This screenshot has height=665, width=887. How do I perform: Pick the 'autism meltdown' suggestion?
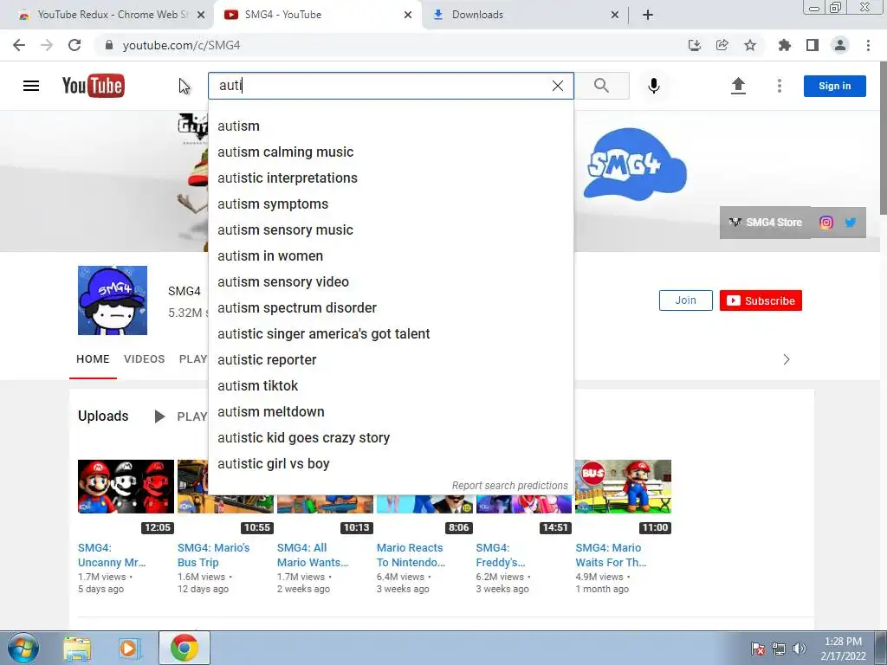tap(391, 412)
